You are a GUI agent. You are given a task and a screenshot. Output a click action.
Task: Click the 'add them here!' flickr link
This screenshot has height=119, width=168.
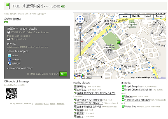(42, 47)
